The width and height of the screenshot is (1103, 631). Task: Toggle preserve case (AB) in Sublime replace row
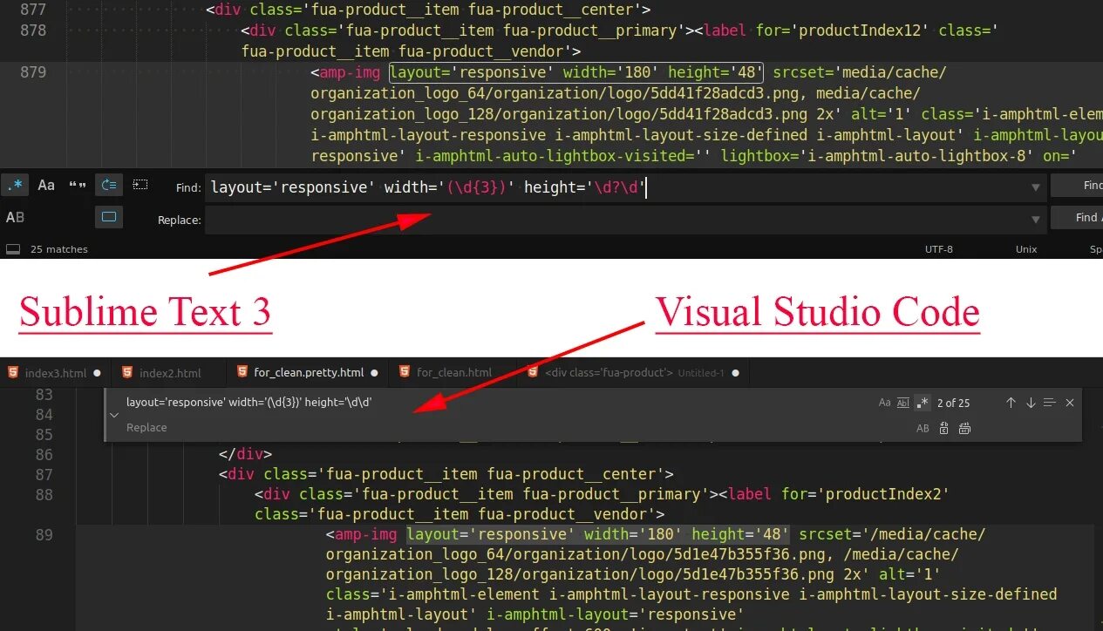[15, 217]
